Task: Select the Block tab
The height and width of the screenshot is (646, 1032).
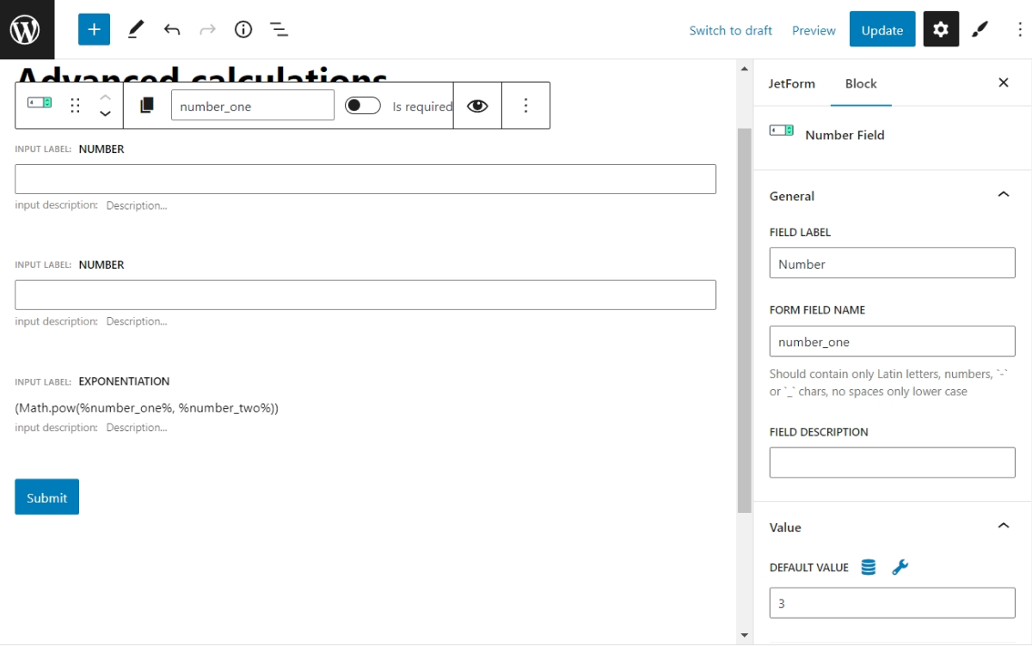Action: pos(861,83)
